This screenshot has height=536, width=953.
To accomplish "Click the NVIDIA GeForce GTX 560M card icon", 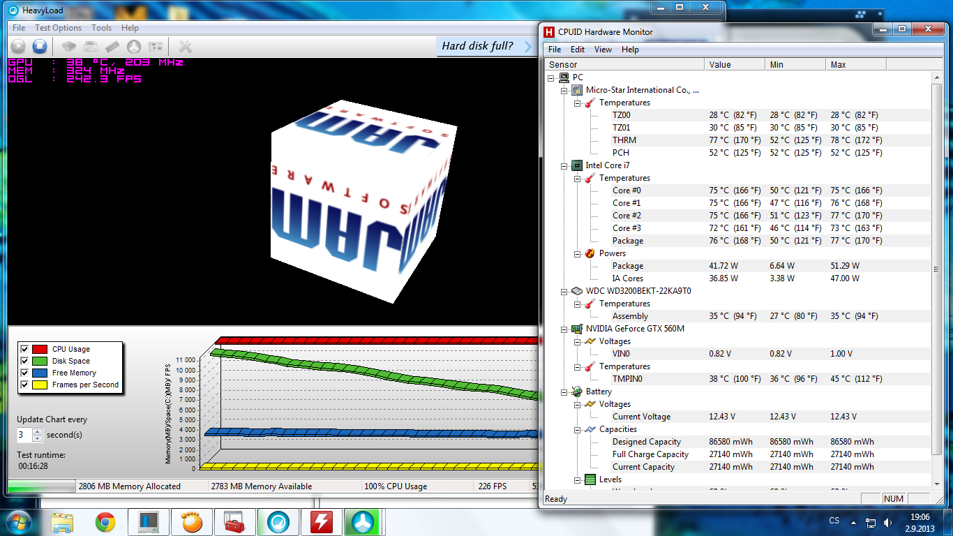I will (577, 329).
